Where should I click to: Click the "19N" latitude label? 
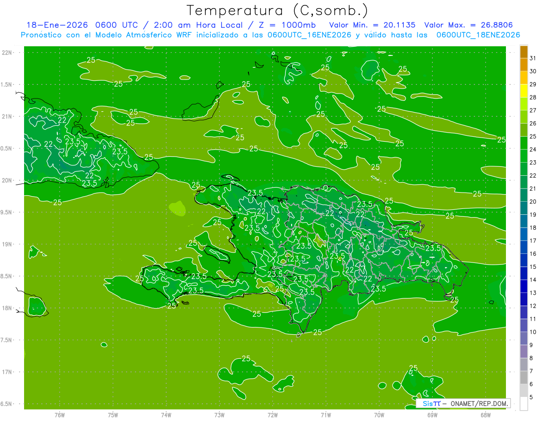[x=7, y=244]
